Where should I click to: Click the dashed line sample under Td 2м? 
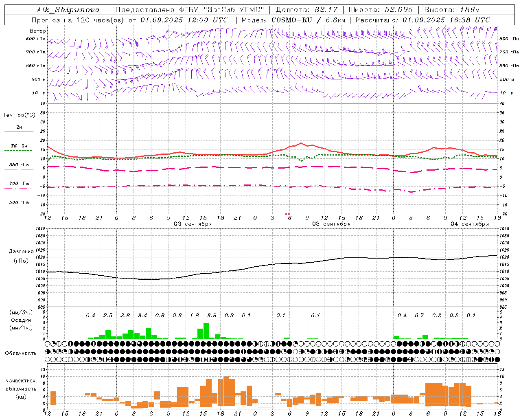click(x=18, y=151)
